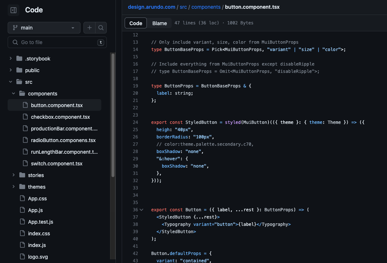
Task: Click the file tree vertical scrollbar
Action: click(113, 115)
